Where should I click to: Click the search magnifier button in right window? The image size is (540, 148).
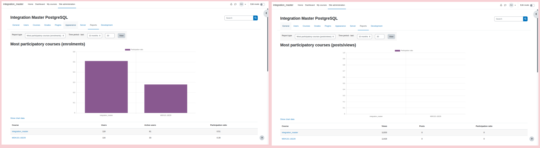coord(525,19)
